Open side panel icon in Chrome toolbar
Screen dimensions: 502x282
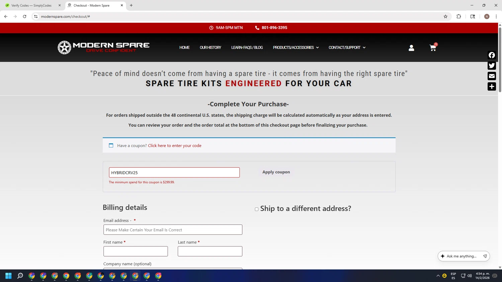473,16
